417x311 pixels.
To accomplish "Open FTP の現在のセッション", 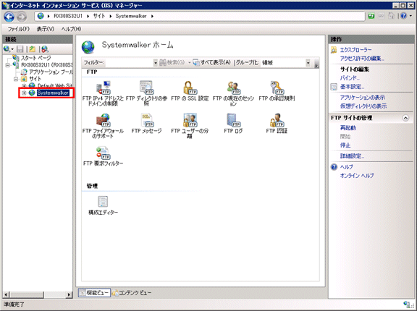I will [x=233, y=93].
